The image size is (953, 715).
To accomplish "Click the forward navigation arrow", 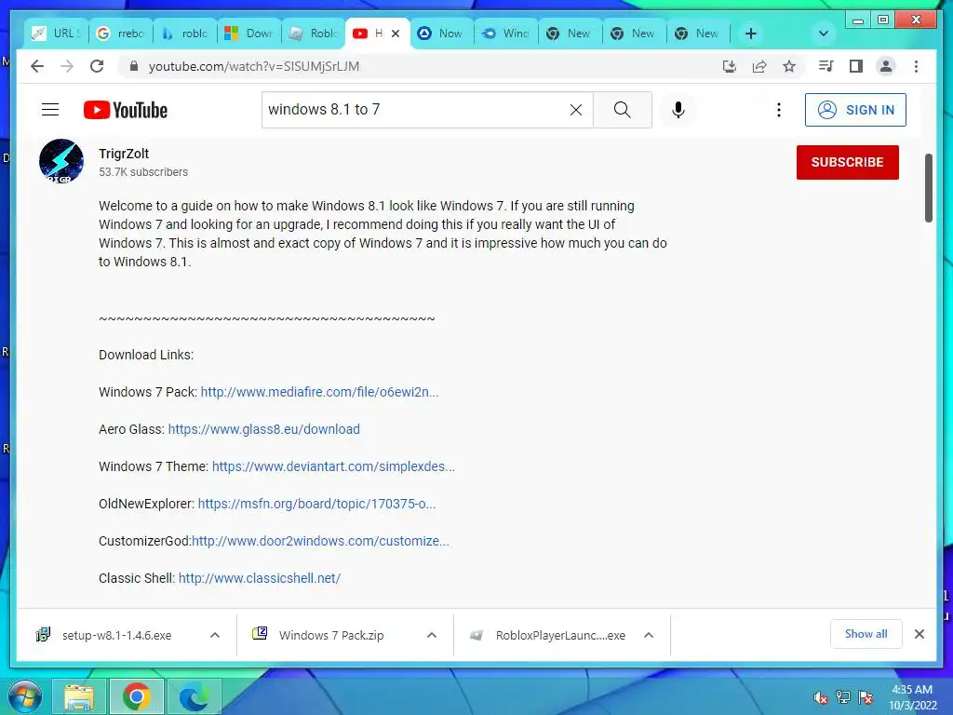I will pyautogui.click(x=67, y=66).
